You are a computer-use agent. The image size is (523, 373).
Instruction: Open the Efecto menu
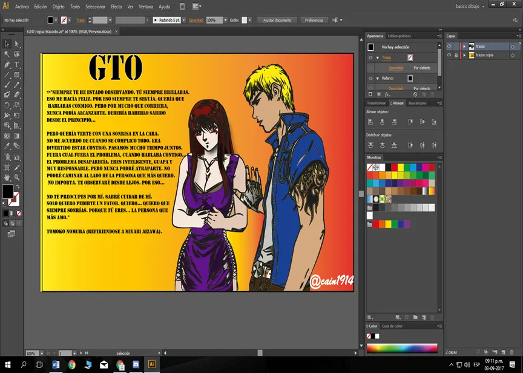coord(116,6)
